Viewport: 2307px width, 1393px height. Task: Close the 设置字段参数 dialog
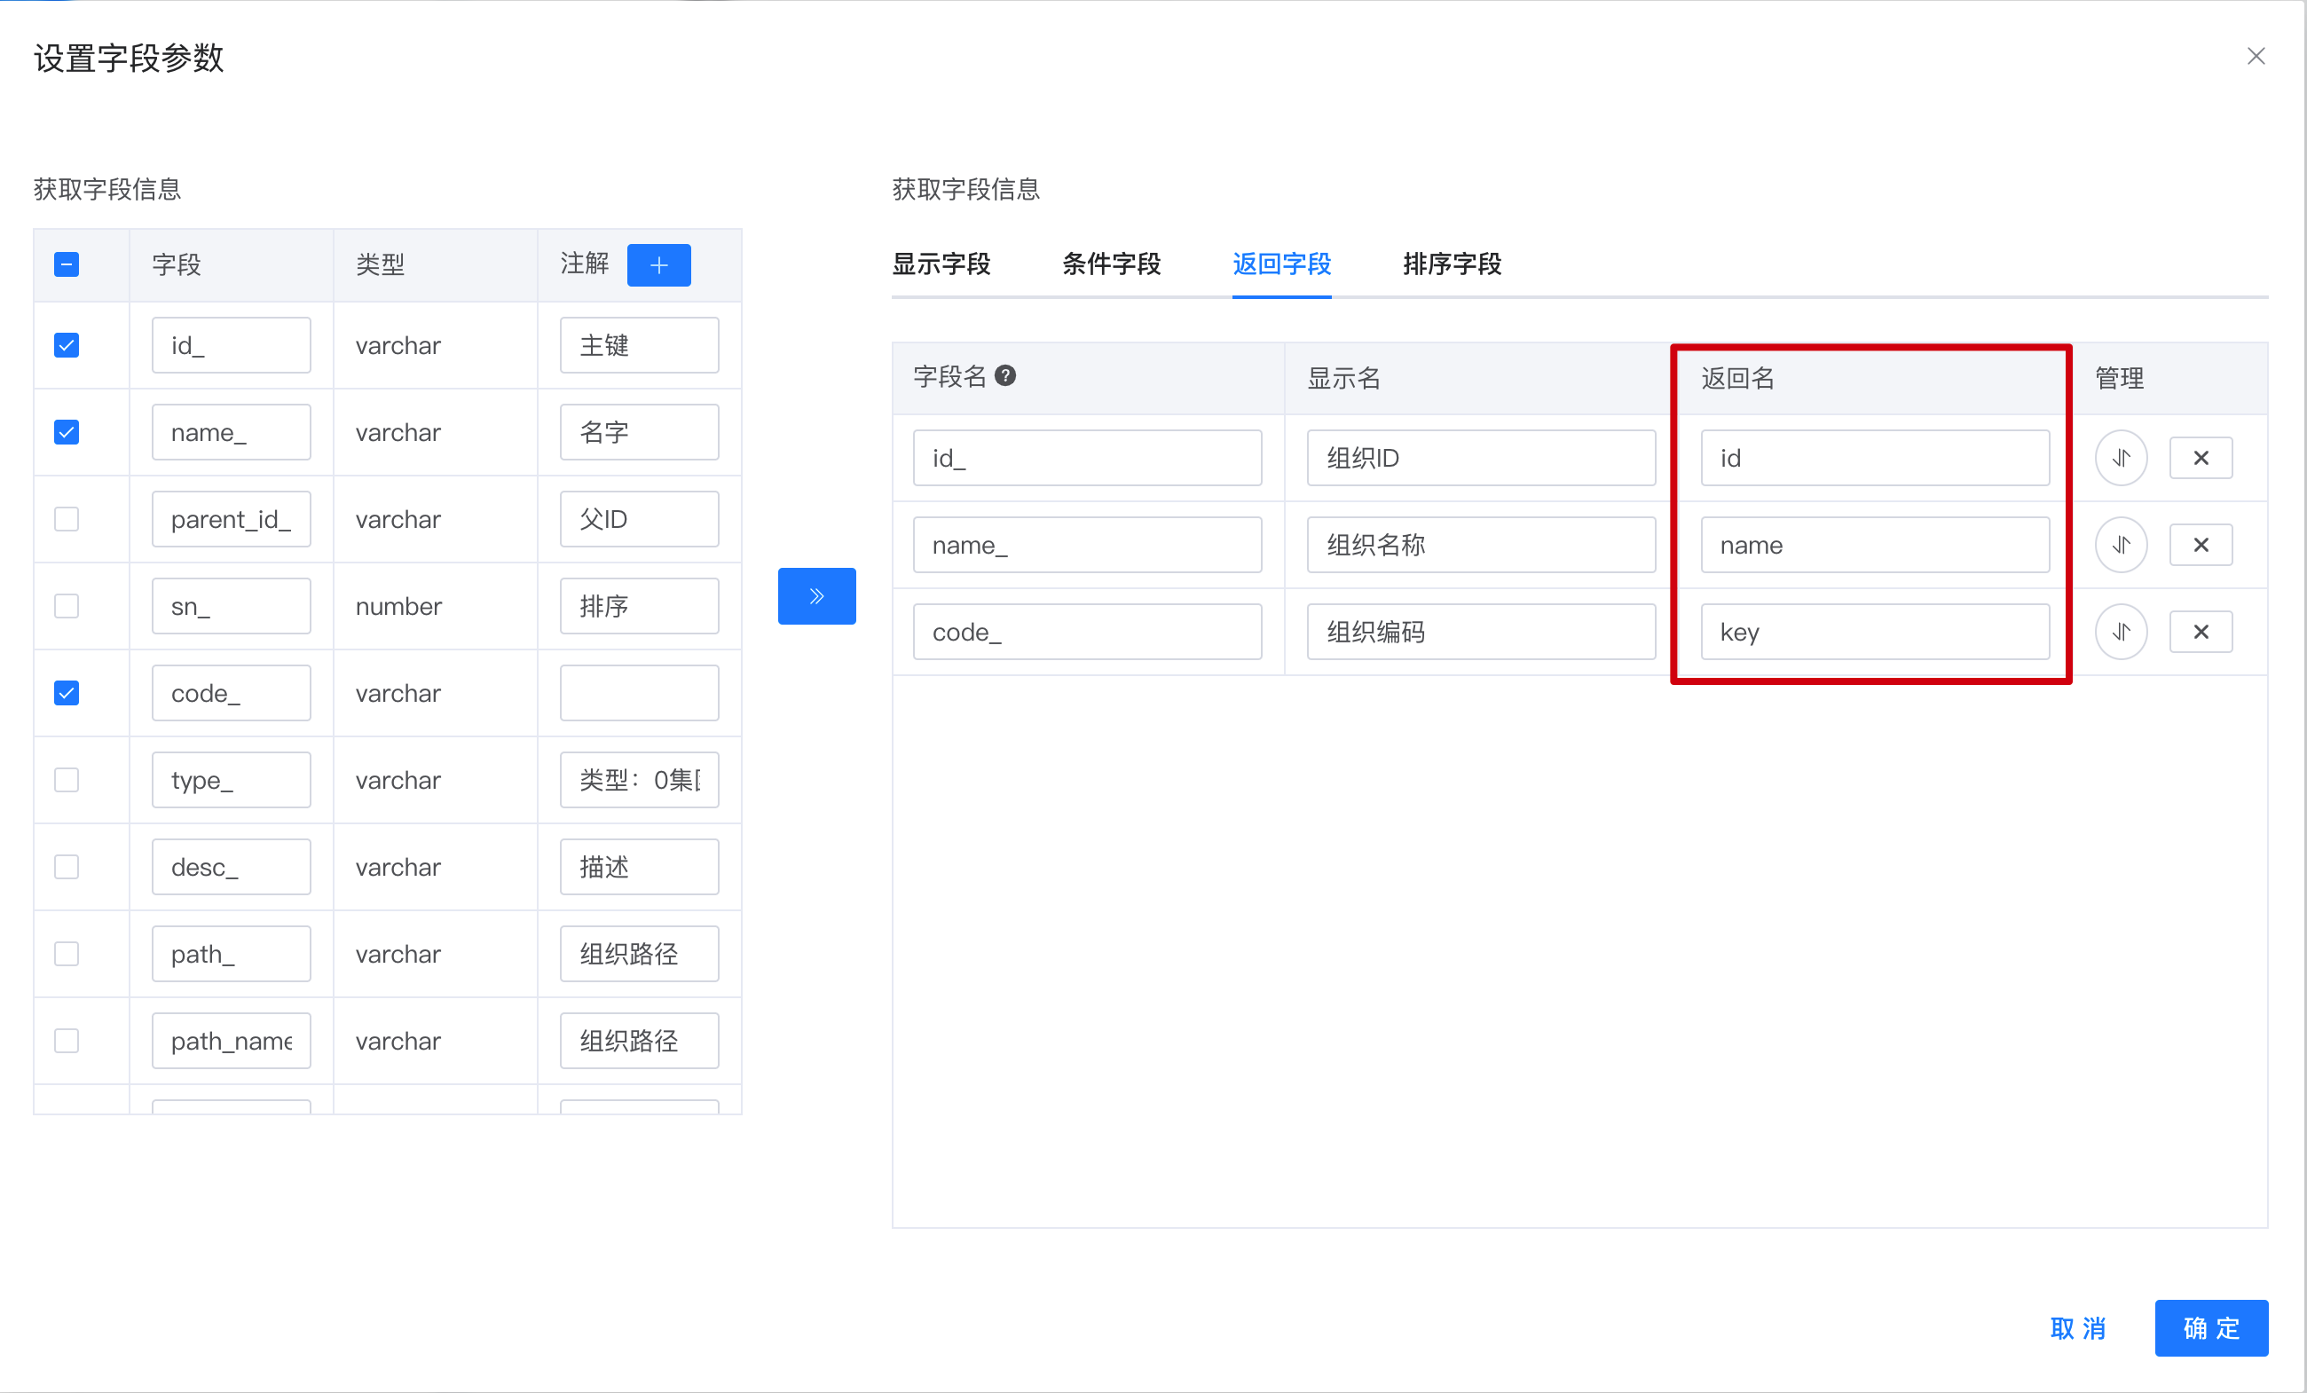pyautogui.click(x=2256, y=57)
